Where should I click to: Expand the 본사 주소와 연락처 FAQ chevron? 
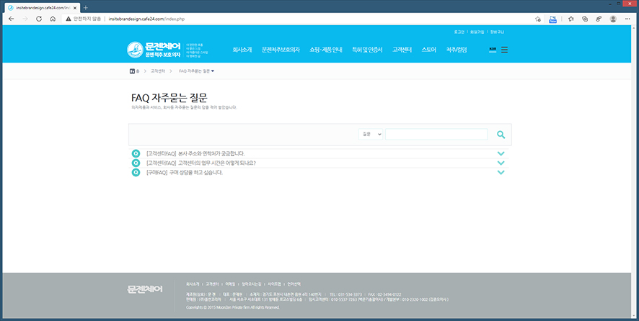point(501,153)
